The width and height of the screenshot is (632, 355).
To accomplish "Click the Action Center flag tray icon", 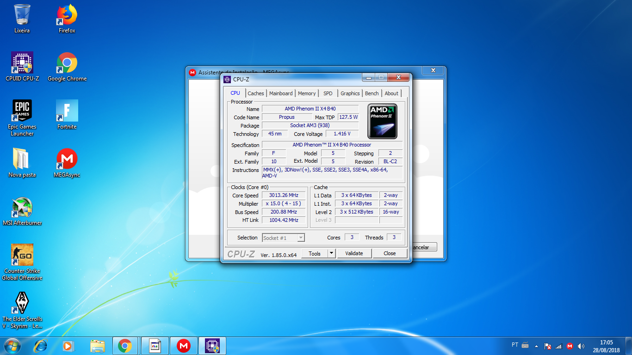I will click(548, 346).
